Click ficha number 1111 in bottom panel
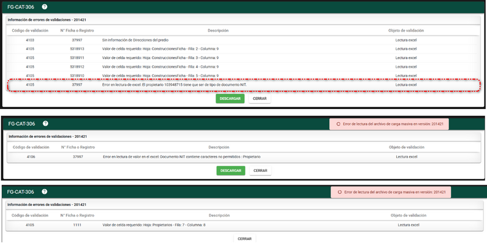This screenshot has width=487, height=245. [77, 225]
